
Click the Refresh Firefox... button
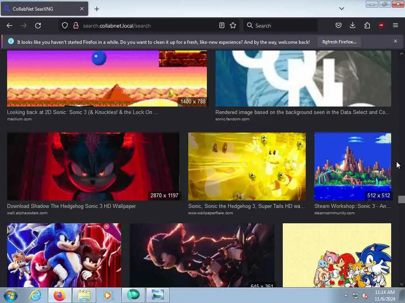[x=339, y=42]
